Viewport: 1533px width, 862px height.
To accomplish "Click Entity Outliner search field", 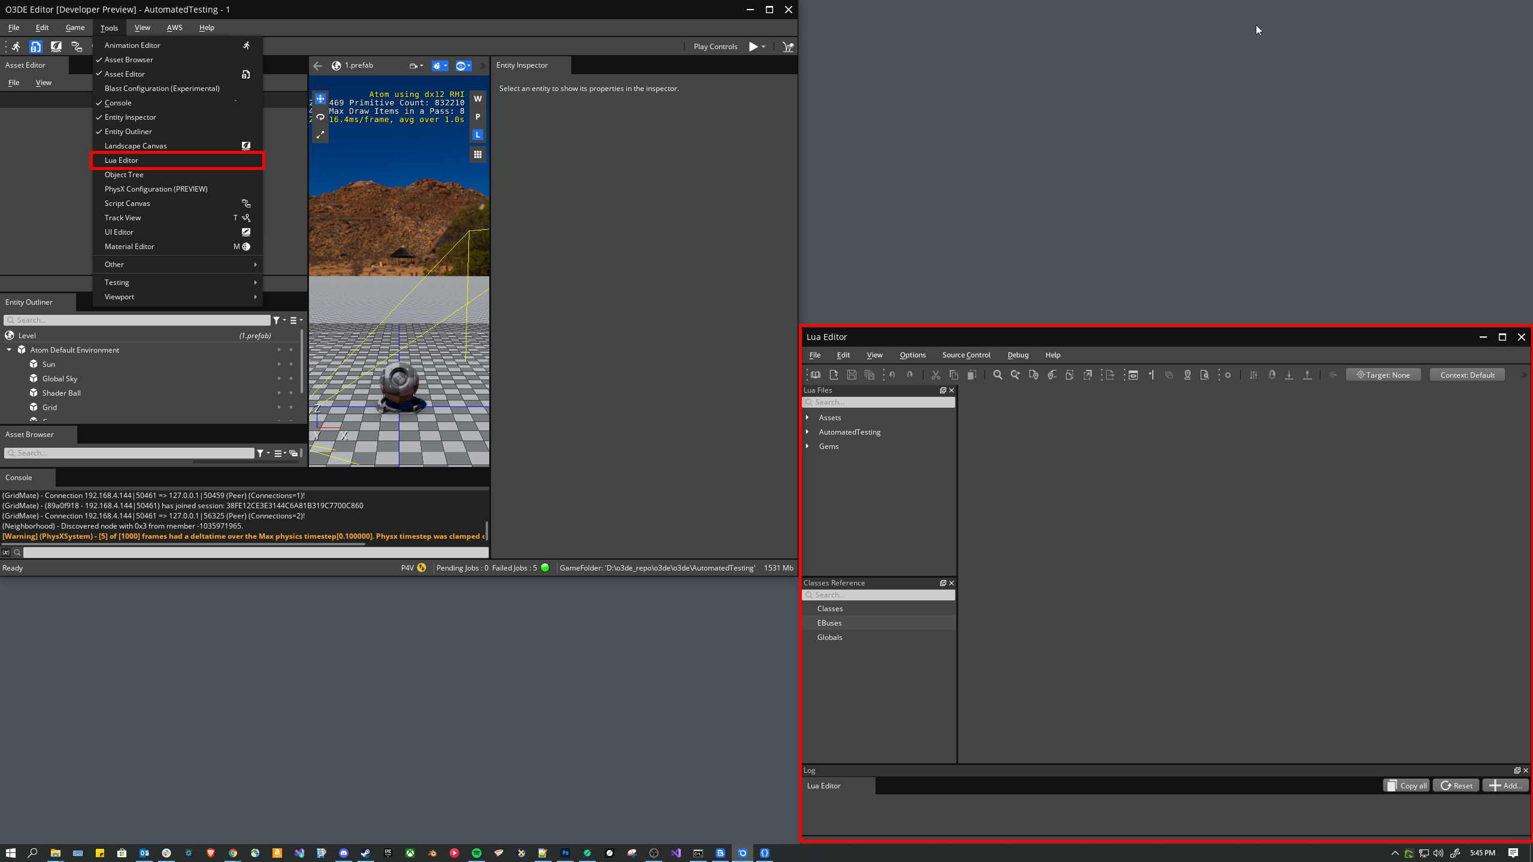I will (x=137, y=320).
